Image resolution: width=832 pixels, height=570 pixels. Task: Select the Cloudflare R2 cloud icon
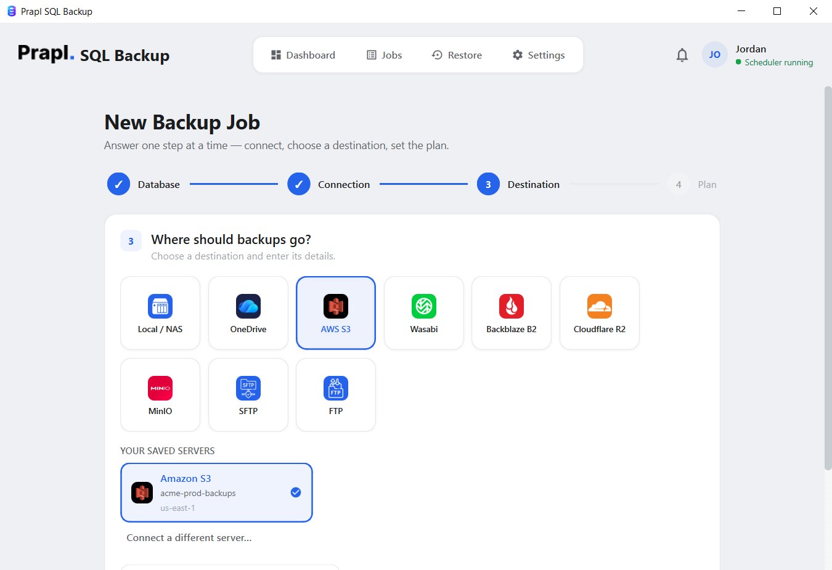[600, 306]
